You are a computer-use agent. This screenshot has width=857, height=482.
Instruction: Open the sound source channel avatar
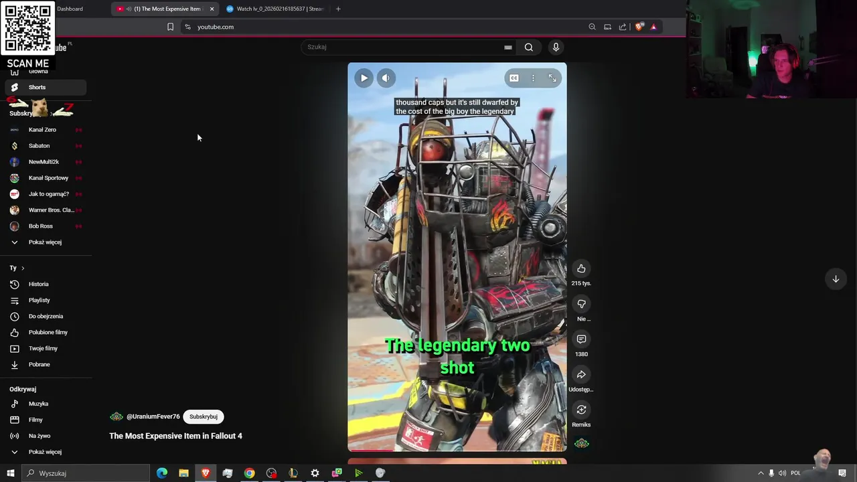(x=581, y=443)
